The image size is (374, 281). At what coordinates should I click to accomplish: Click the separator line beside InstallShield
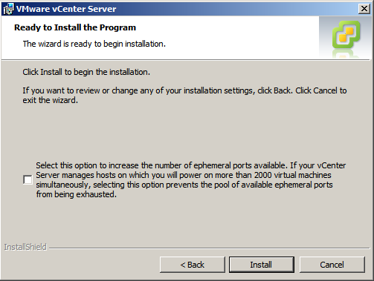click(209, 248)
